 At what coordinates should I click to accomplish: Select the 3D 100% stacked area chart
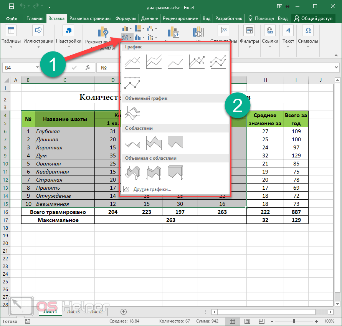175,173
